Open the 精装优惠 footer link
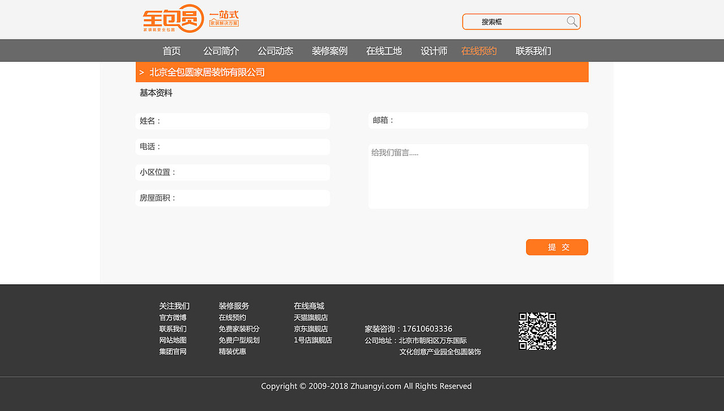 [x=232, y=352]
